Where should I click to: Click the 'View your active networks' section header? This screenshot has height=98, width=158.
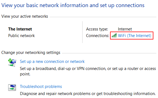[25, 16]
